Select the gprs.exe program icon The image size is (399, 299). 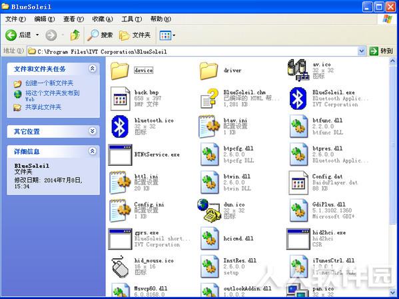pyautogui.click(x=120, y=238)
